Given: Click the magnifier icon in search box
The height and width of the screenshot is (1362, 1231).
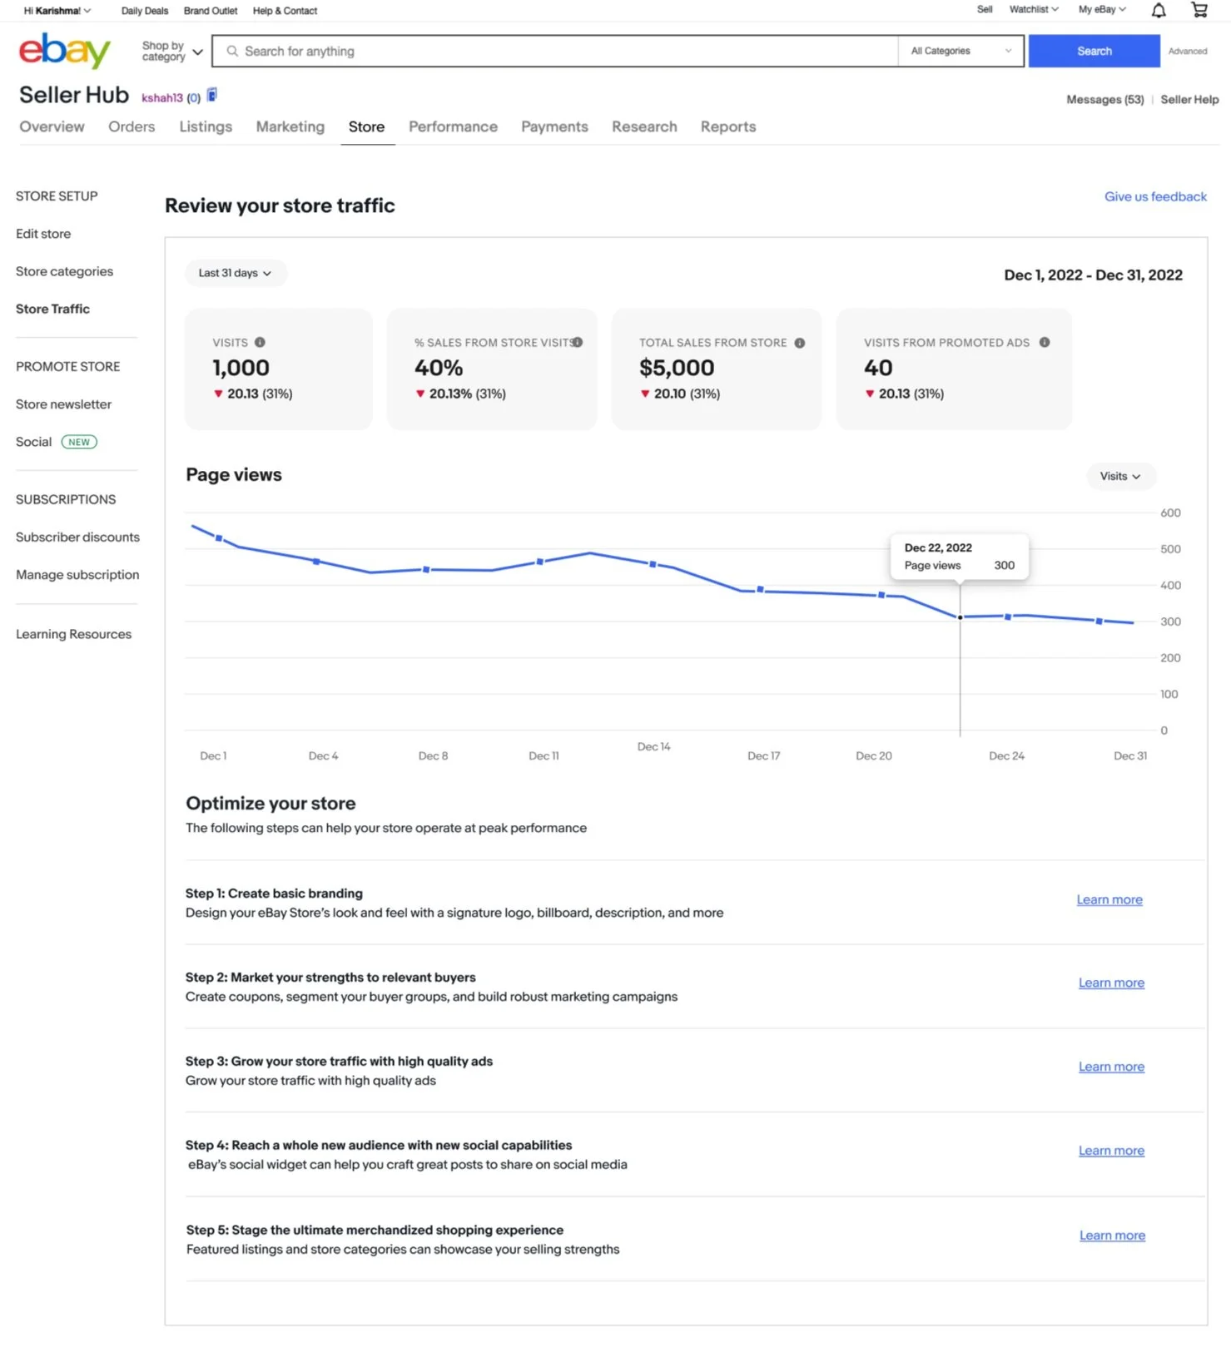Looking at the screenshot, I should click(x=232, y=51).
